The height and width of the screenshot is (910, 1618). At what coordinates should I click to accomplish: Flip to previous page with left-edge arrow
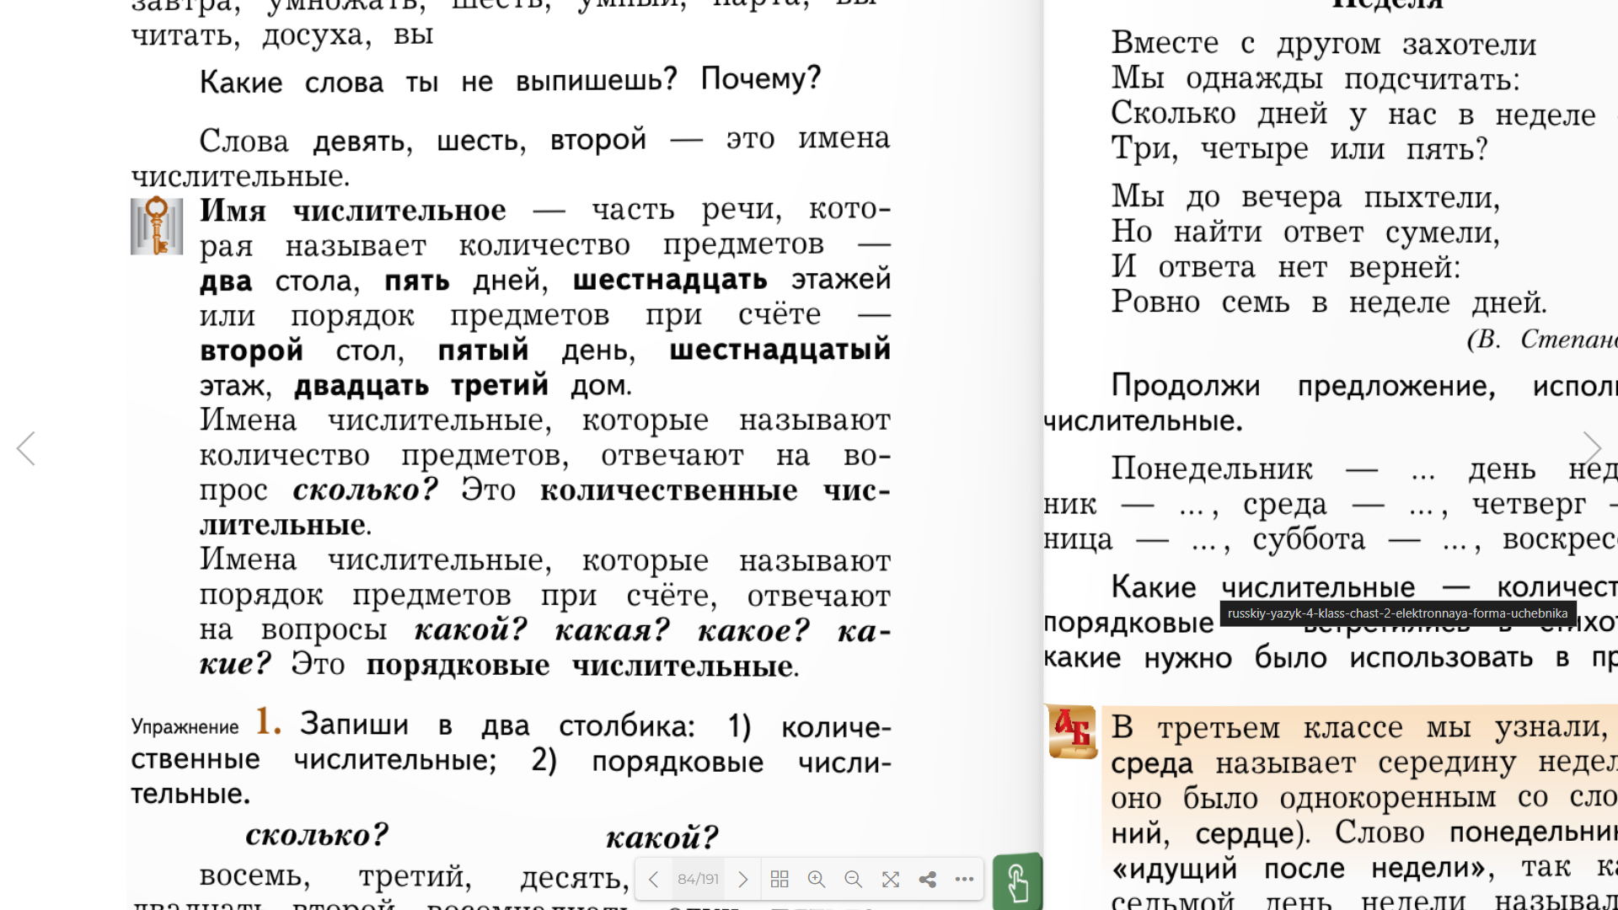[x=26, y=448]
